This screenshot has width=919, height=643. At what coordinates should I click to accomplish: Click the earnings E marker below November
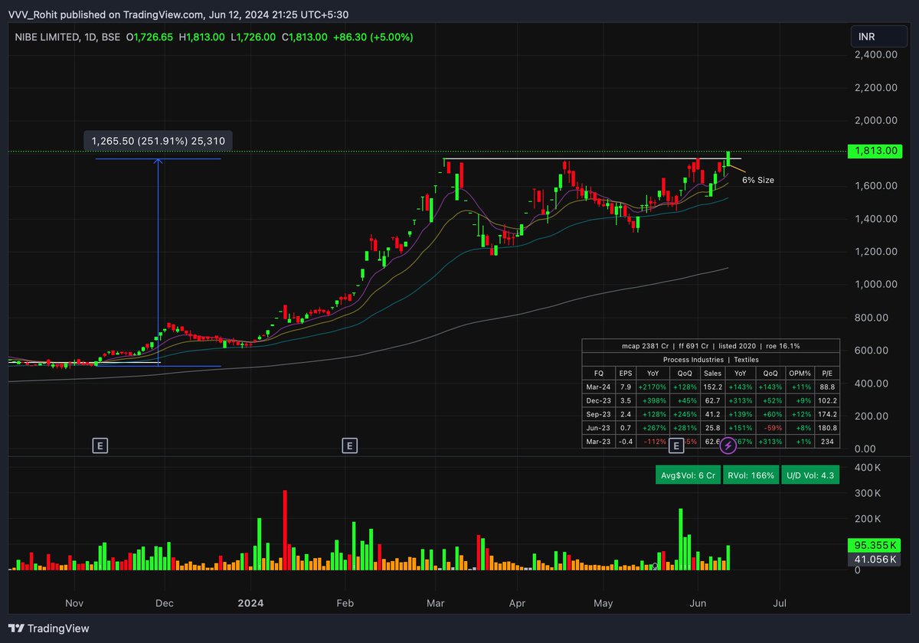(99, 445)
